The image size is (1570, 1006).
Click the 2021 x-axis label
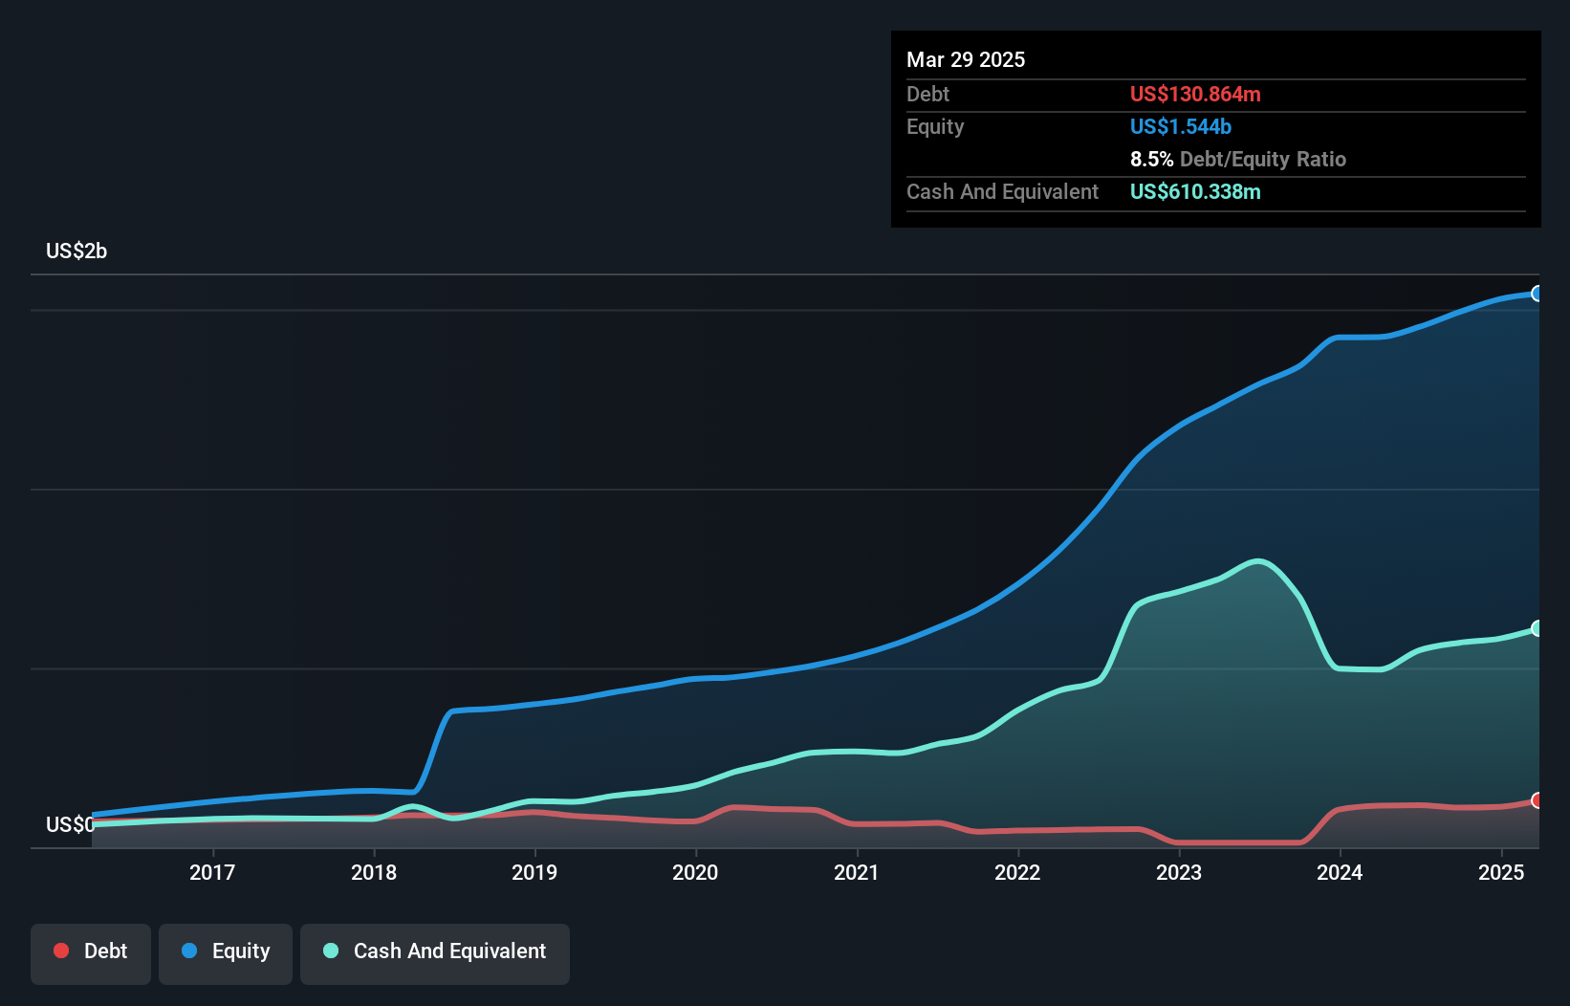857,872
